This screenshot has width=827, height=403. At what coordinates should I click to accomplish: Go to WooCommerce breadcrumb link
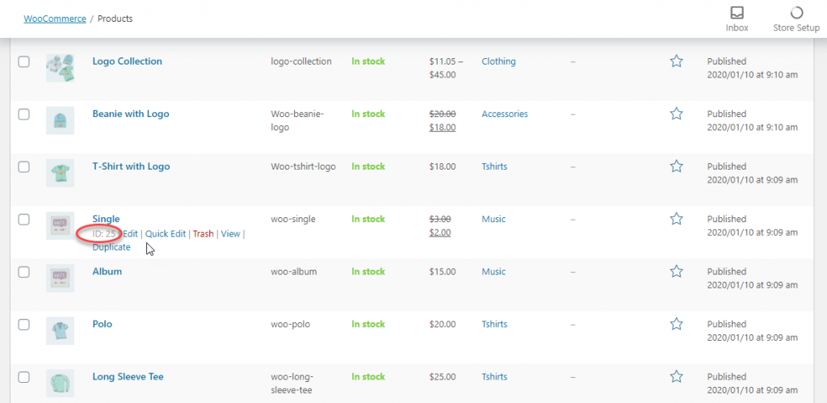point(55,19)
